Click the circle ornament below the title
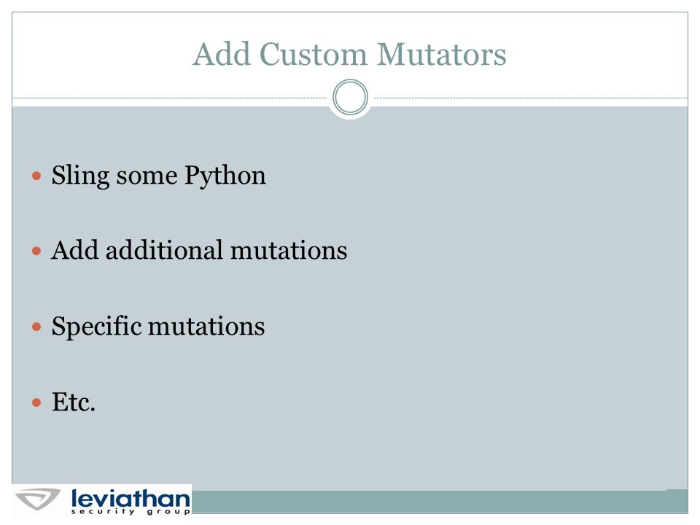Viewport: 700px width, 525px height. point(350,97)
